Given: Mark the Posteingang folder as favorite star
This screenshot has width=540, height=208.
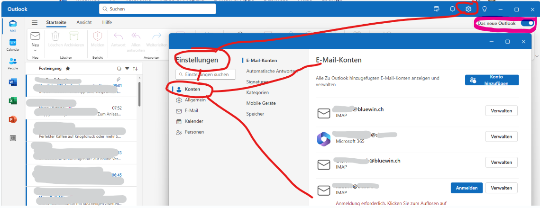Looking at the screenshot, I should (x=68, y=69).
